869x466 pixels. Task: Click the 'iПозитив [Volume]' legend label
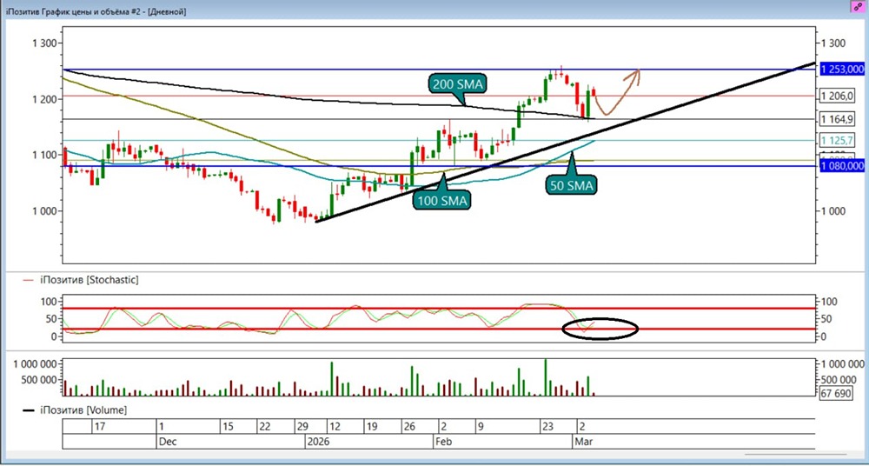click(83, 410)
